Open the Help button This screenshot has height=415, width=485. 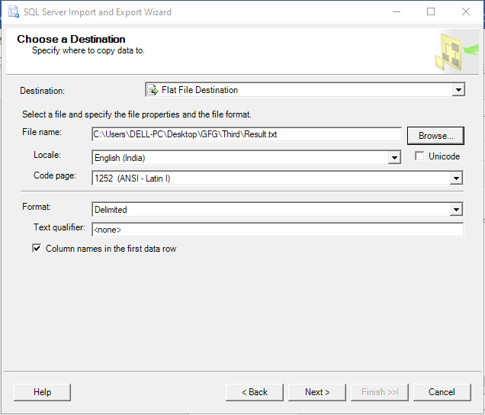pyautogui.click(x=42, y=392)
